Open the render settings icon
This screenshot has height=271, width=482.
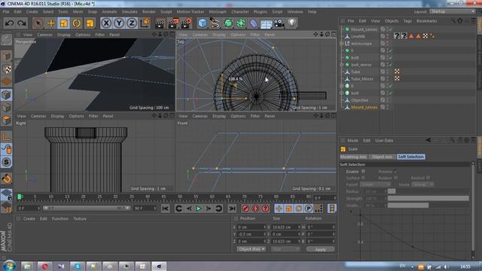tap(186, 23)
